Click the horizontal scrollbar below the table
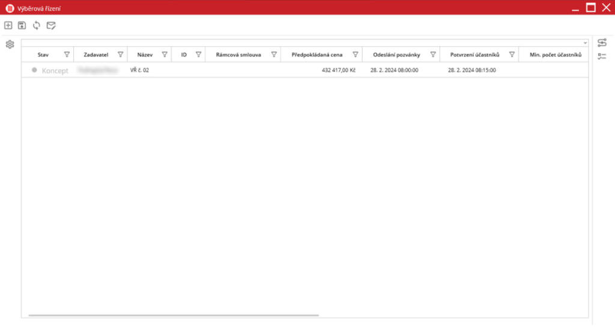 pos(173,315)
